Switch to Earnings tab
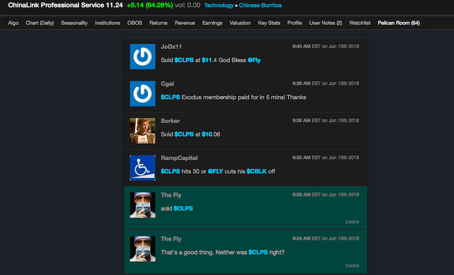Viewport: 454px width, 275px height. click(x=212, y=23)
